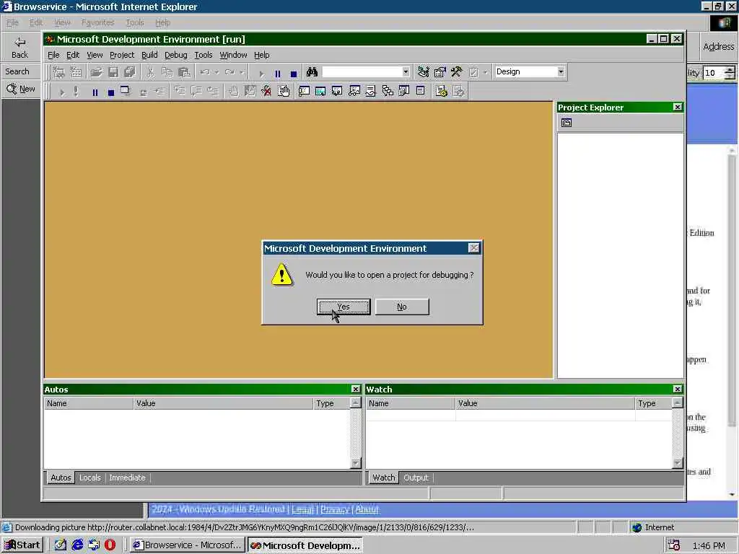Switch to the Immediate tab

pyautogui.click(x=127, y=478)
